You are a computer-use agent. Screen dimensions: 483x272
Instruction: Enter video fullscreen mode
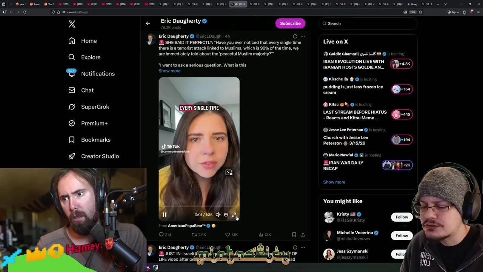pyautogui.click(x=234, y=215)
